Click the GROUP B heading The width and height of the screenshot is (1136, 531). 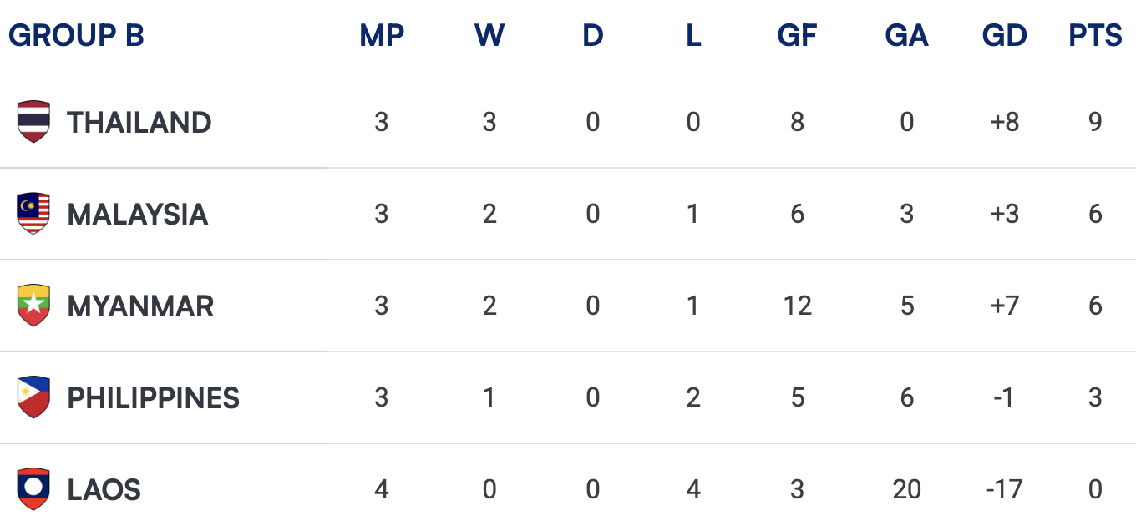(x=76, y=36)
